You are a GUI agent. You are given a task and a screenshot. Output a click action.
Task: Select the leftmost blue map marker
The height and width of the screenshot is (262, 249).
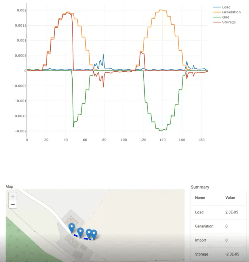coord(72,227)
